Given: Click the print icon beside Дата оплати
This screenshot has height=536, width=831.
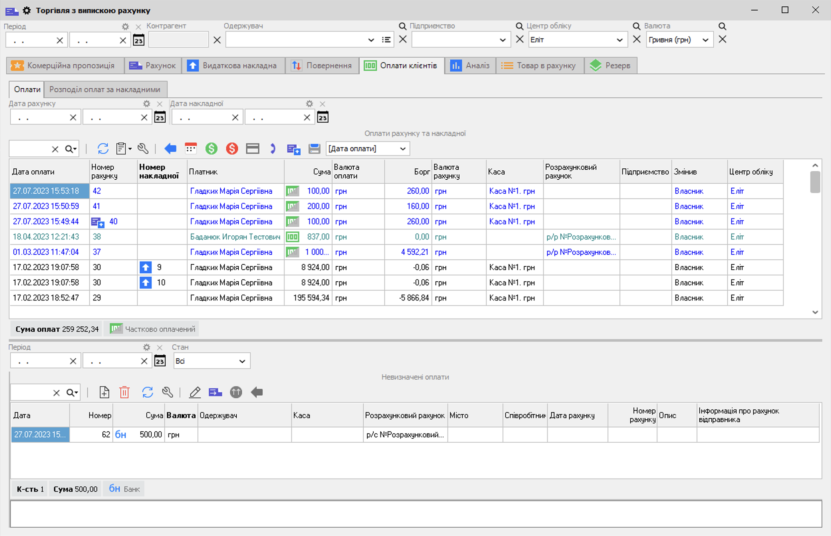Looking at the screenshot, I should (x=314, y=149).
